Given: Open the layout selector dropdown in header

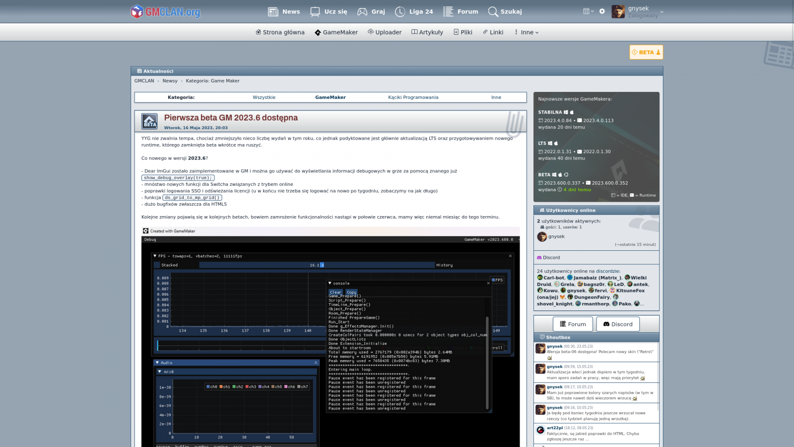Looking at the screenshot, I should pos(588,11).
